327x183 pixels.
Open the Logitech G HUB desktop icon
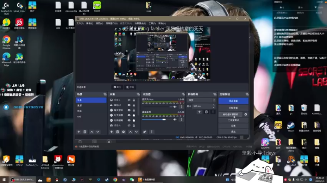pyautogui.click(x=6, y=8)
